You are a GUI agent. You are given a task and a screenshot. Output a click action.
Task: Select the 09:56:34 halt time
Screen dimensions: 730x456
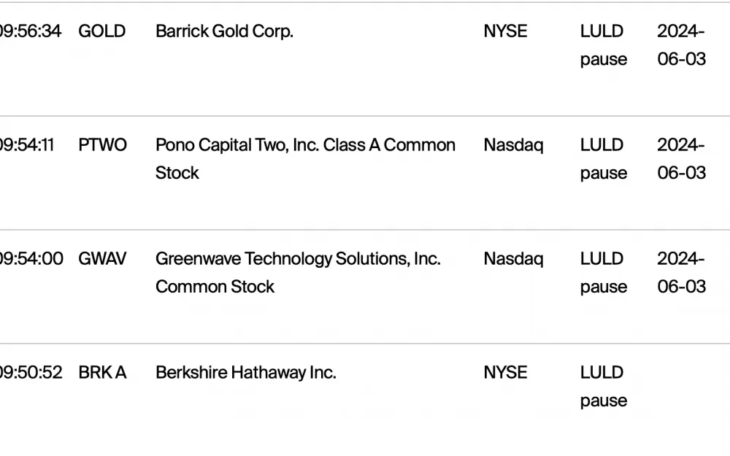[x=31, y=31]
